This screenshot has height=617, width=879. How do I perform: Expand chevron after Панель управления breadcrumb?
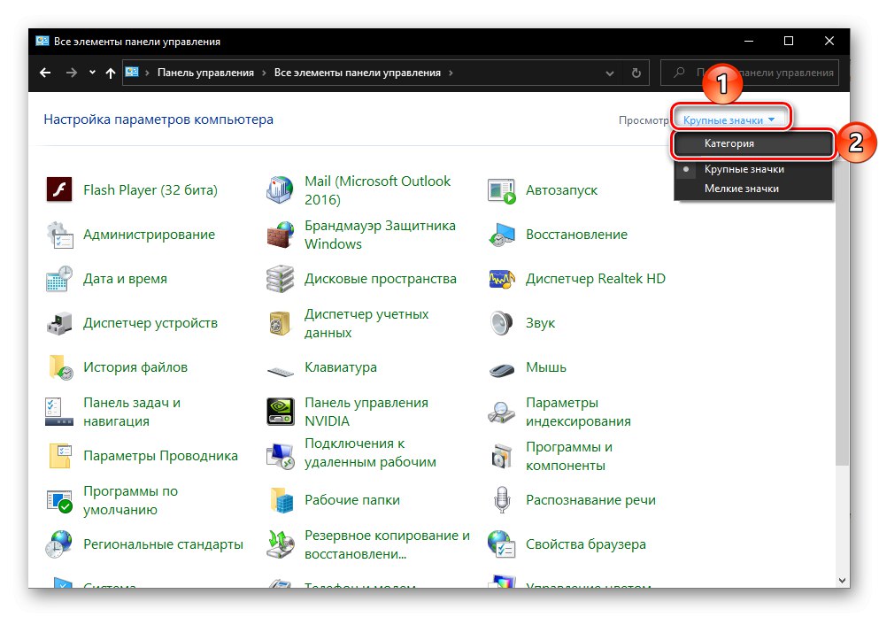pos(264,73)
